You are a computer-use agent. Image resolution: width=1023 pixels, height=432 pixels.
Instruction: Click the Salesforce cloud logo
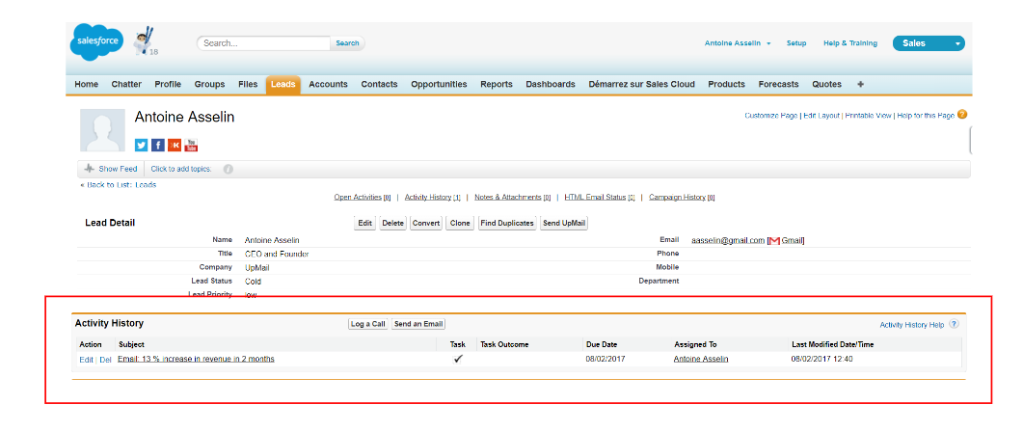tap(95, 41)
